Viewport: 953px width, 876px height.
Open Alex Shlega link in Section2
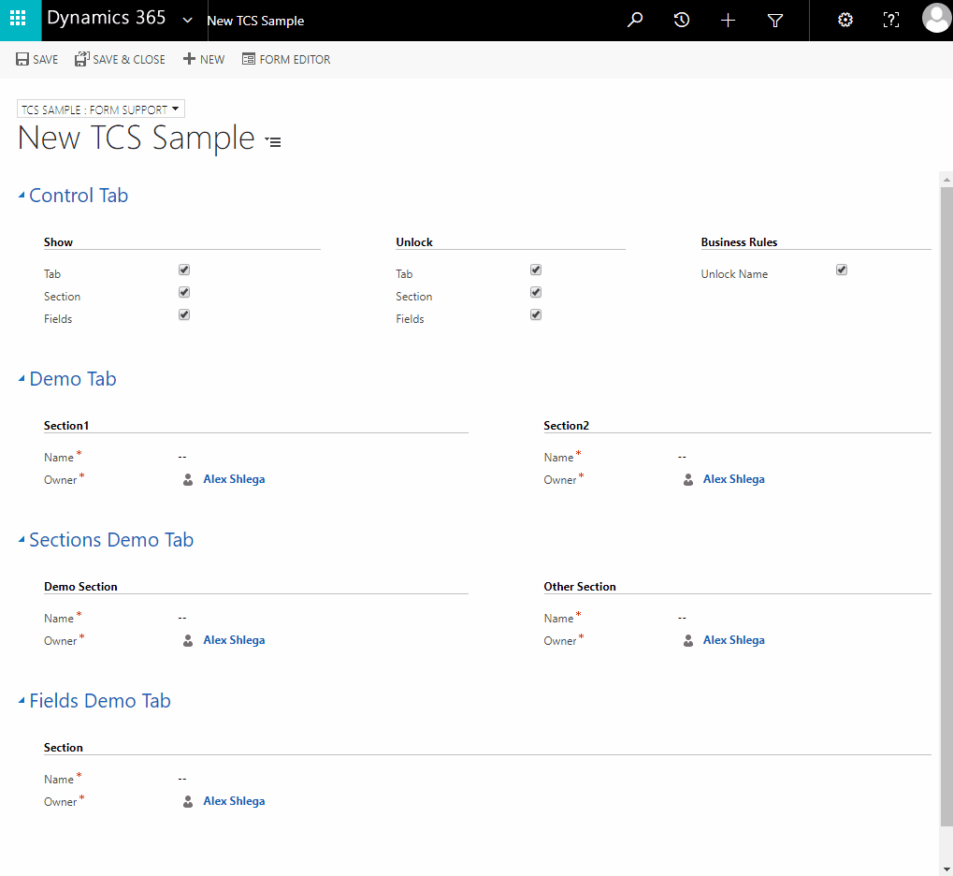pyautogui.click(x=733, y=479)
